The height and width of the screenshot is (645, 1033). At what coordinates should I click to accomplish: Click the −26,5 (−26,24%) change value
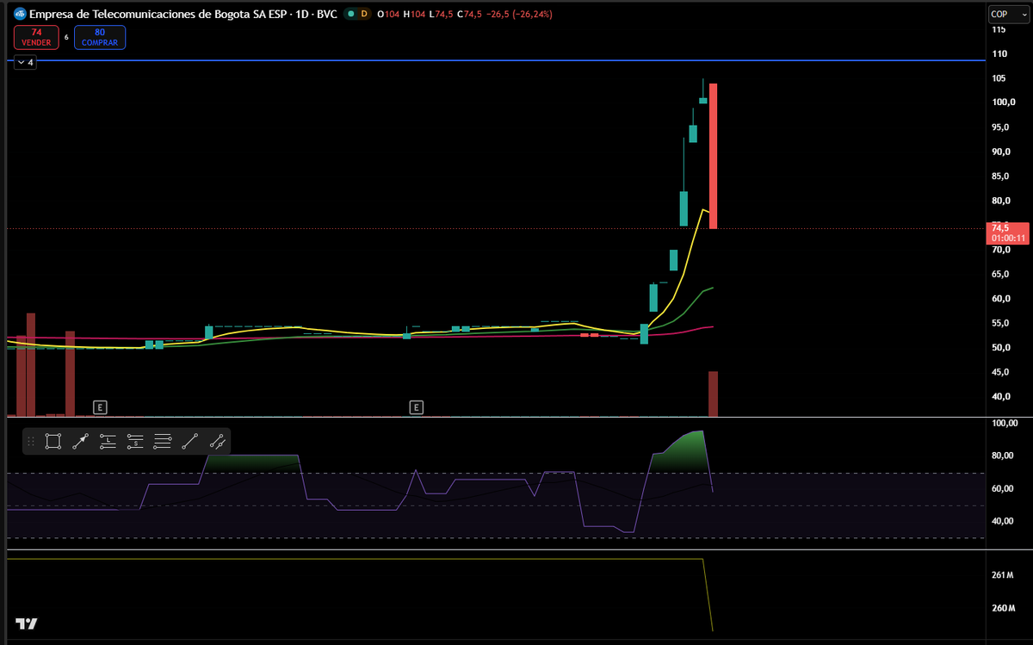[517, 14]
